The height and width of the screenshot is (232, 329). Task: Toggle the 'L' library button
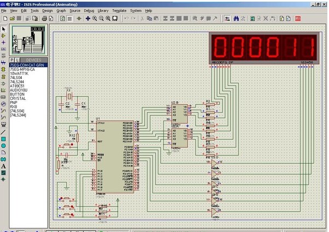click(x=17, y=60)
